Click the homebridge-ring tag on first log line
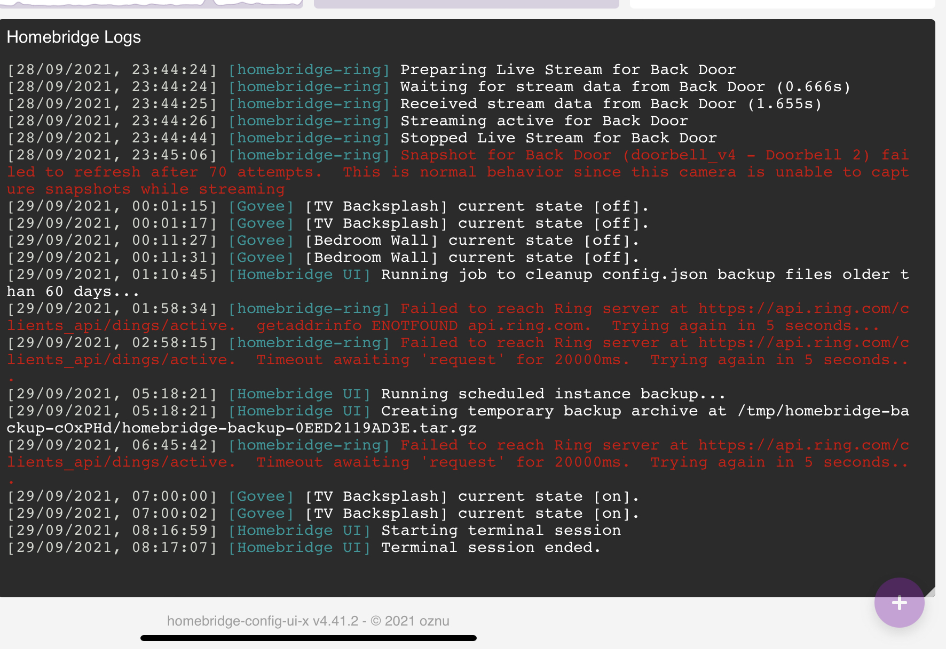 309,69
